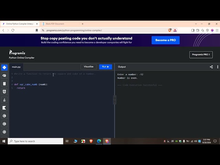Image resolution: width=220 pixels, height=165 pixels.
Task: Click the comment on line 1 of the code
Action: click(x=55, y=74)
